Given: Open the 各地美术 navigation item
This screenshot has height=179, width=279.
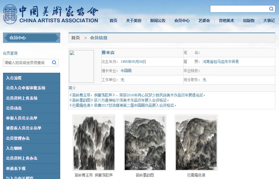Looking at the screenshot, I should coord(226,21).
